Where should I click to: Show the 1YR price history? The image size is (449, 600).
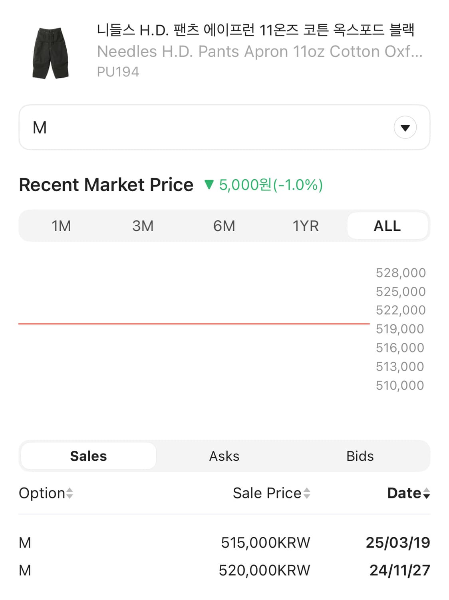pyautogui.click(x=306, y=226)
